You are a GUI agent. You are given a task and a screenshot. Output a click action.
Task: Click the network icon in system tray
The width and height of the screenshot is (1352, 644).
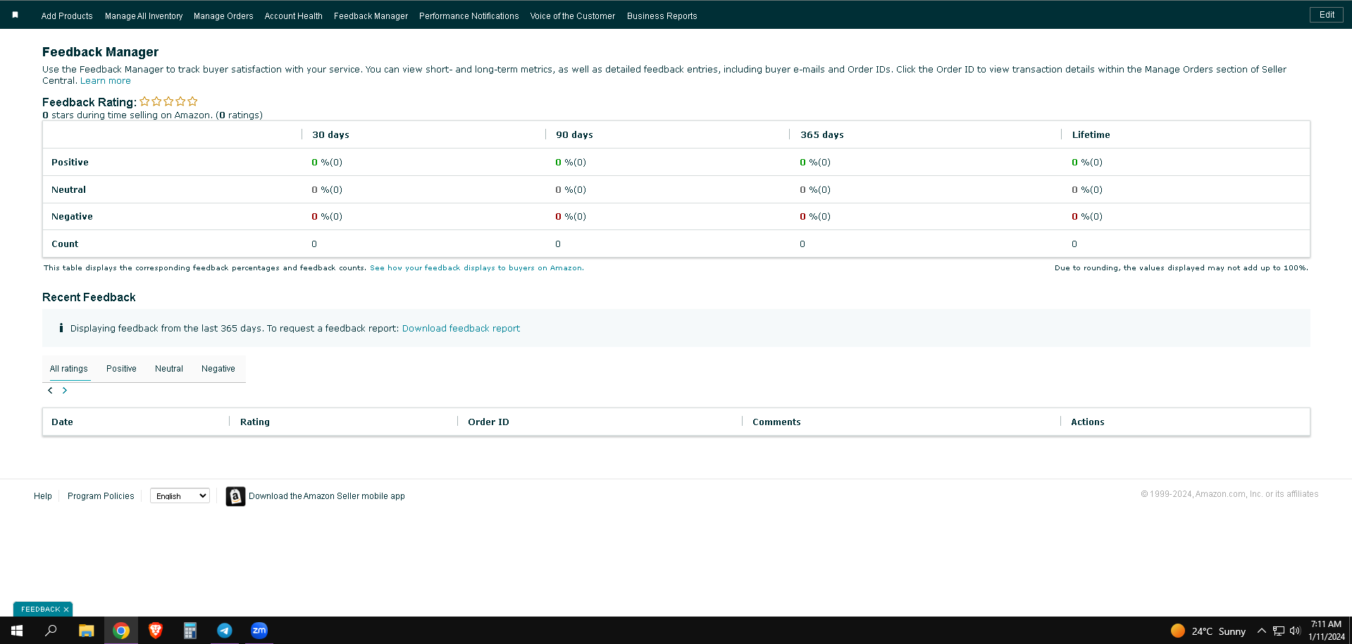pyautogui.click(x=1278, y=631)
